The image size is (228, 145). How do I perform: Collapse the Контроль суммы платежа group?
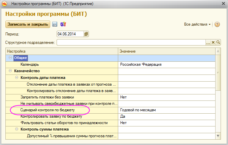tap(17, 129)
